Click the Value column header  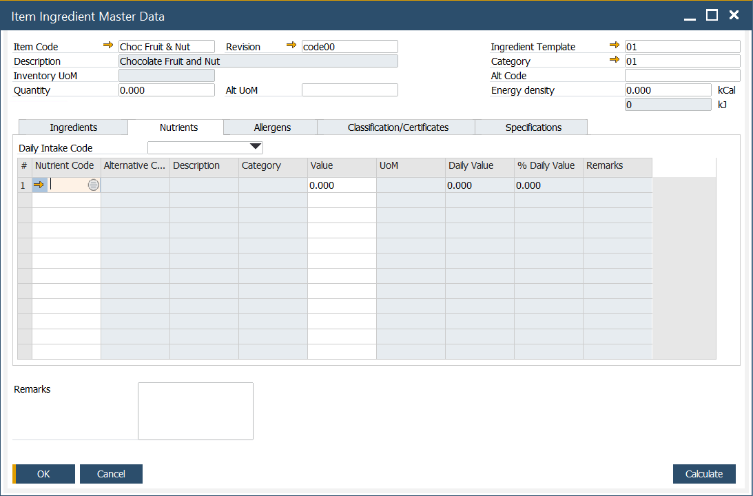pyautogui.click(x=342, y=166)
